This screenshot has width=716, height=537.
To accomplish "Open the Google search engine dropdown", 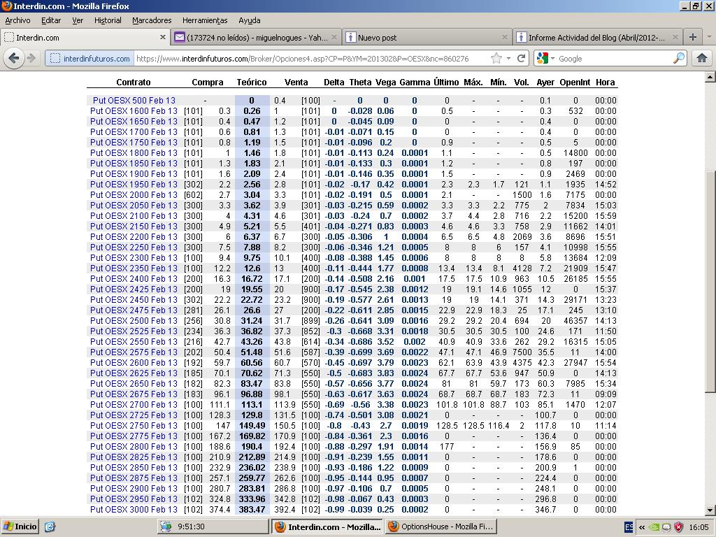I will pyautogui.click(x=547, y=59).
